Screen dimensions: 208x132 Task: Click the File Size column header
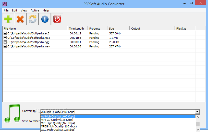tap(185, 29)
